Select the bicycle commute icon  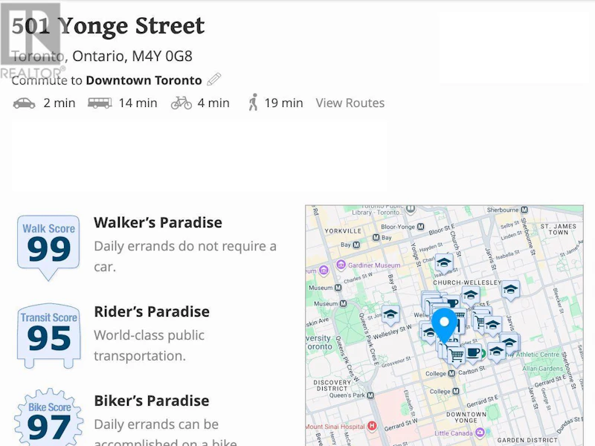pos(181,103)
